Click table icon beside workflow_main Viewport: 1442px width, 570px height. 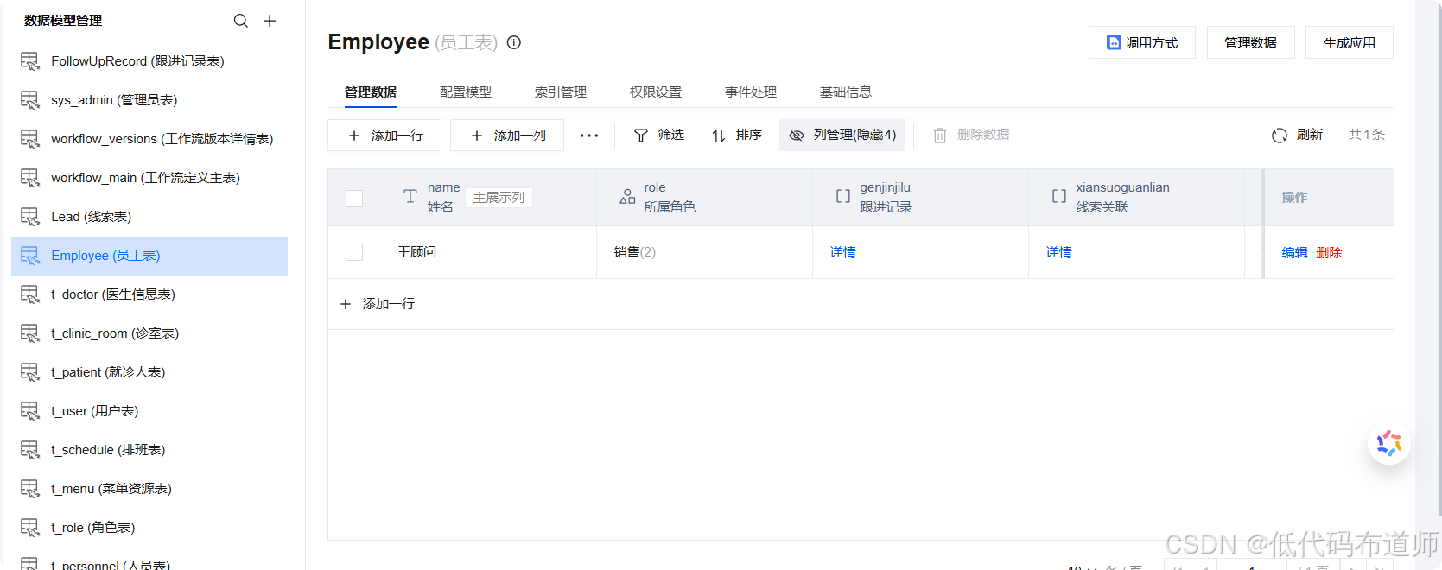(x=30, y=178)
